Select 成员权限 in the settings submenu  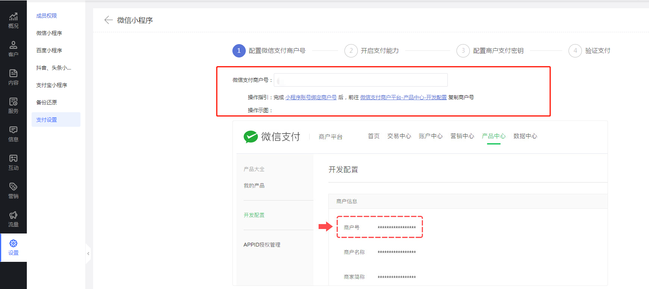click(x=47, y=16)
